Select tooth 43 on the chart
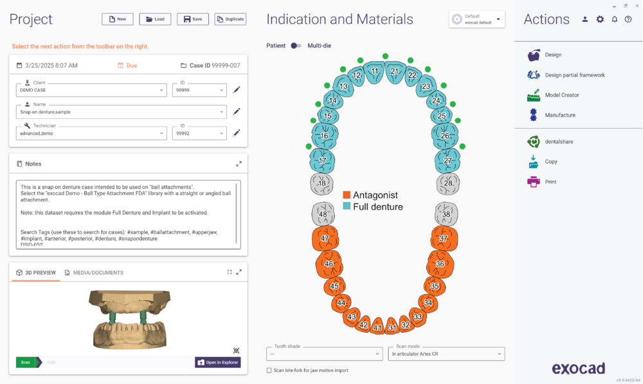This screenshot has height=384, width=643. coord(352,317)
